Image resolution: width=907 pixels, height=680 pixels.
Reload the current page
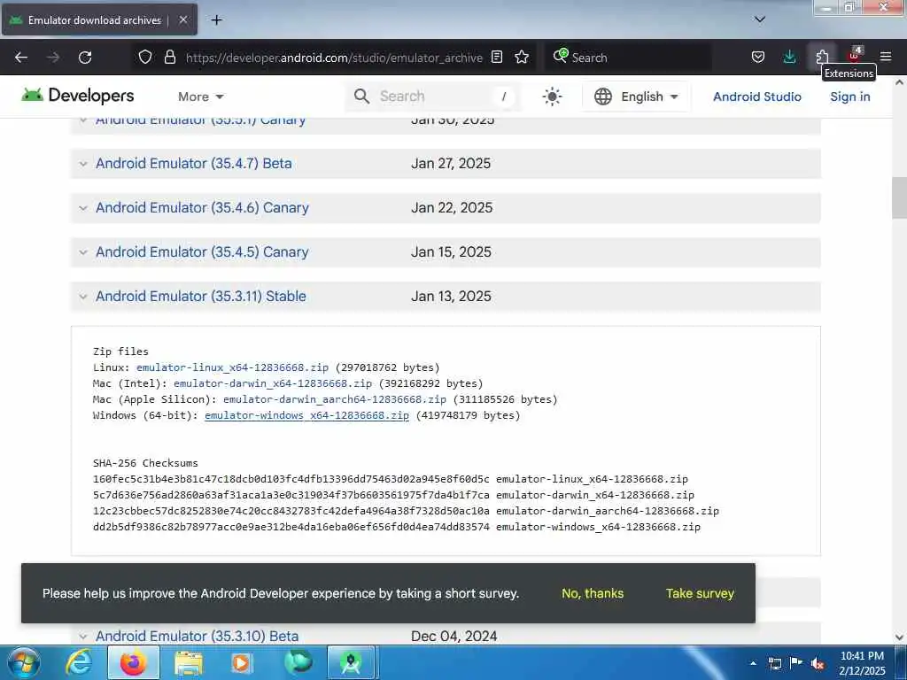(x=85, y=58)
